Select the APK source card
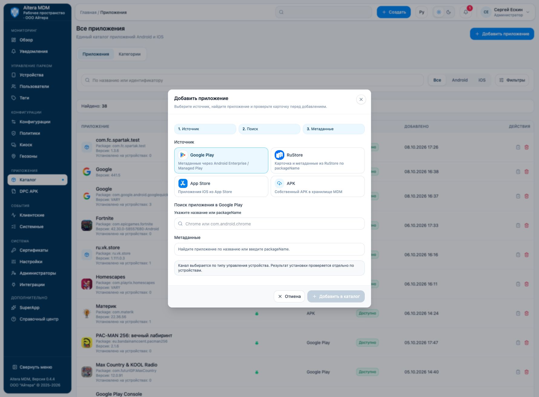The image size is (539, 397). pyautogui.click(x=318, y=186)
